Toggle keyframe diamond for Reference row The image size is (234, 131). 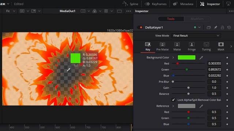[x=227, y=106]
